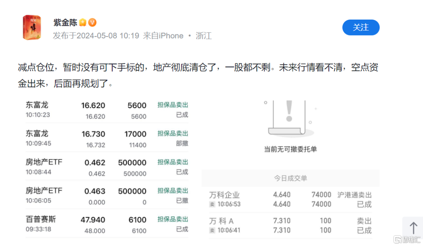The height and width of the screenshot is (246, 423).
Task: Select the 万科企业 10:06:53 trade row
Action: (291, 199)
